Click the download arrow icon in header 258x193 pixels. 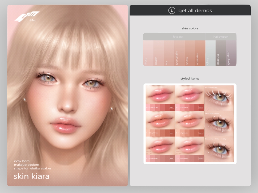[x=172, y=11]
